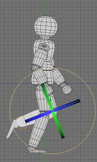Click the gizmo center pivot point
This screenshot has height=162, width=97.
coord(53,111)
